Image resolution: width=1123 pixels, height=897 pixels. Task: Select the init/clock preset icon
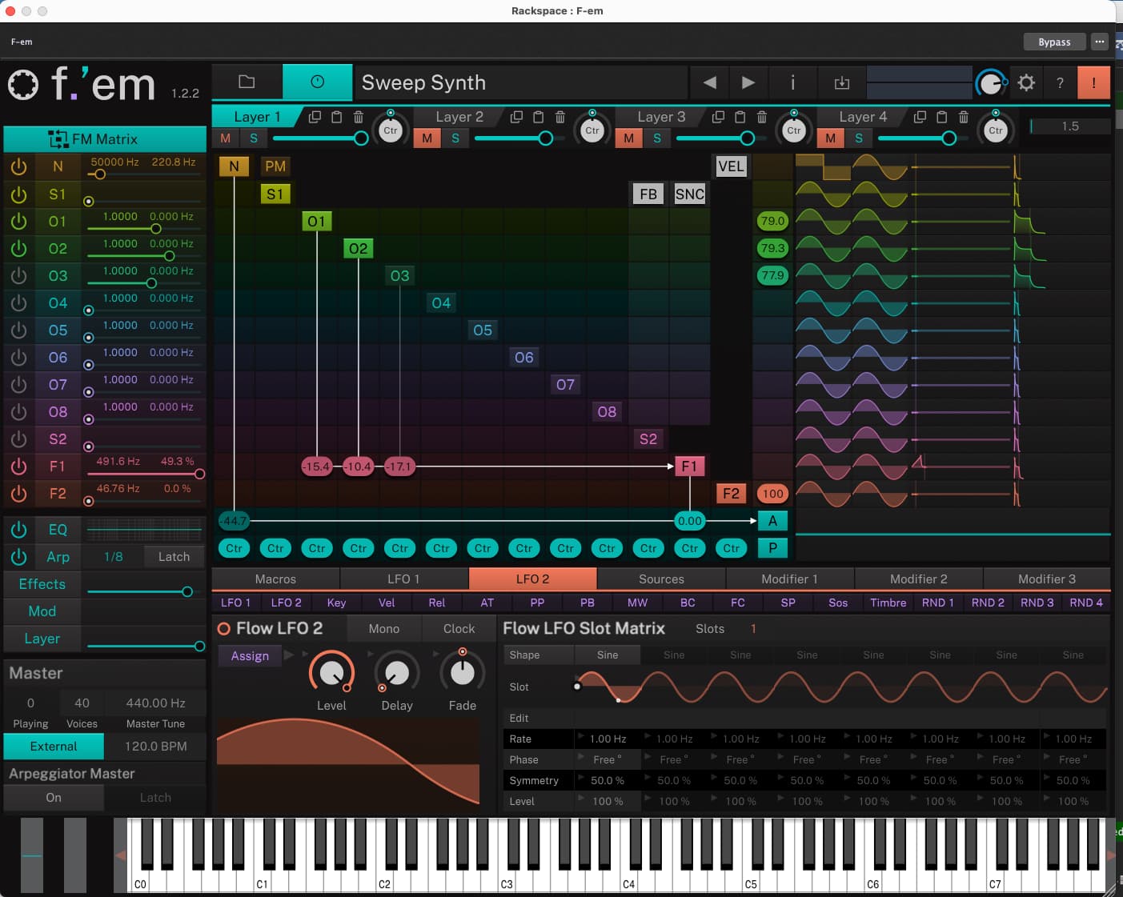pyautogui.click(x=318, y=82)
